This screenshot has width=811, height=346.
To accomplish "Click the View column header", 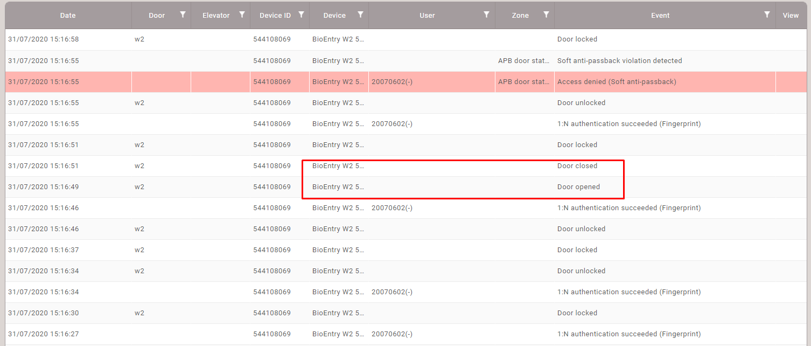I will tap(791, 16).
